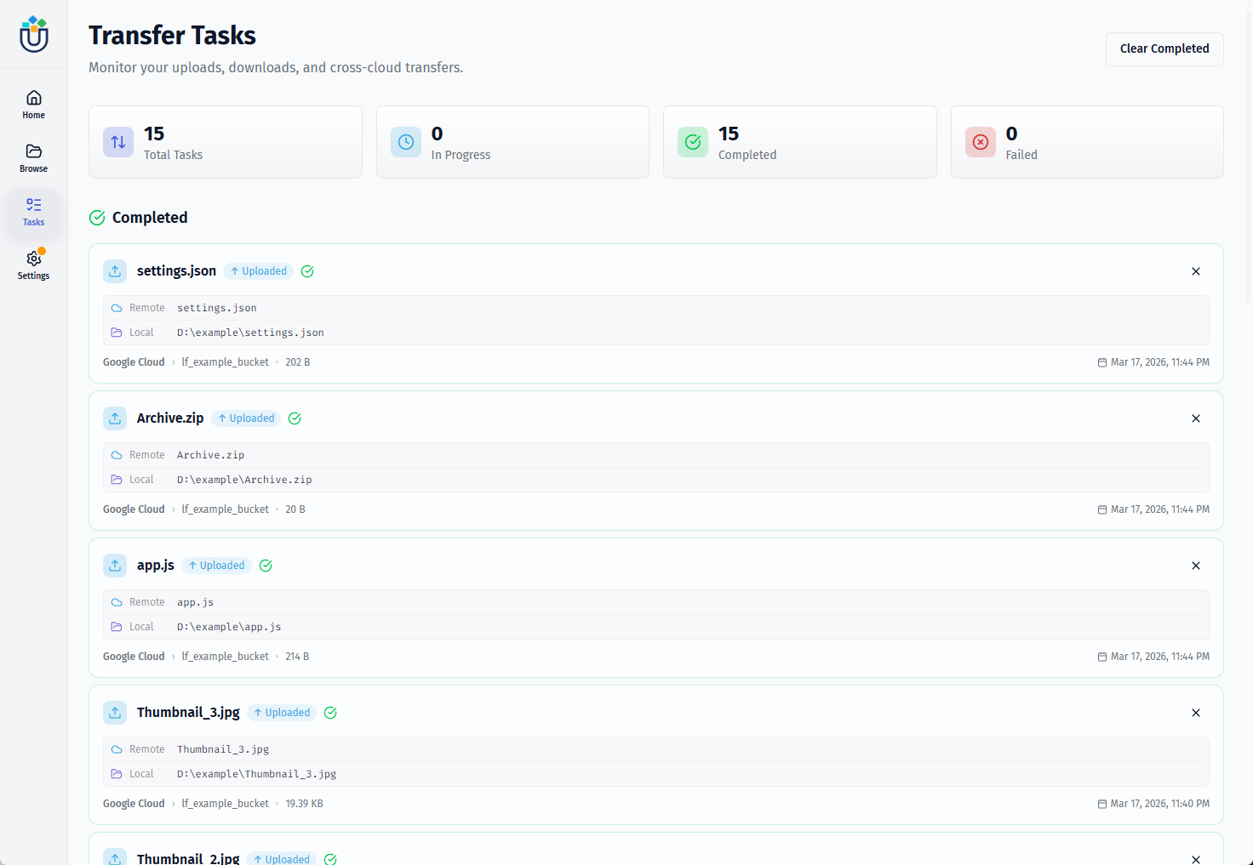Viewport: 1253px width, 865px height.
Task: Click the green checkmark next to Archive.zip
Action: click(x=295, y=418)
